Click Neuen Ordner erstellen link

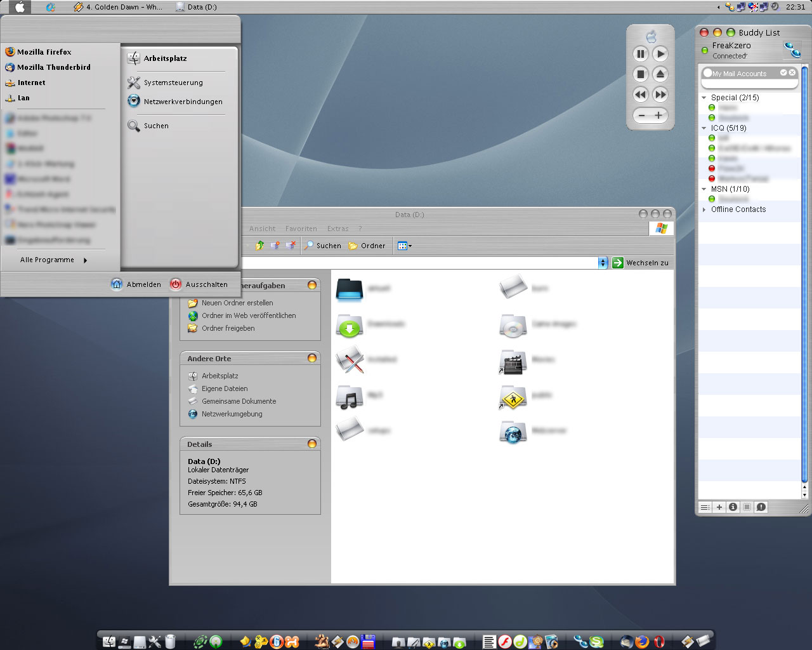coord(237,303)
